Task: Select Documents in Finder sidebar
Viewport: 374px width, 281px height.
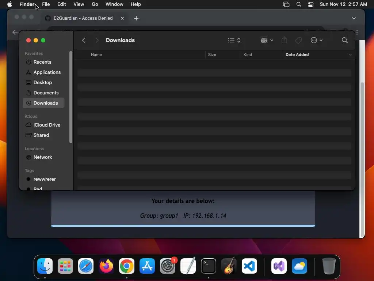Action: click(x=43, y=93)
